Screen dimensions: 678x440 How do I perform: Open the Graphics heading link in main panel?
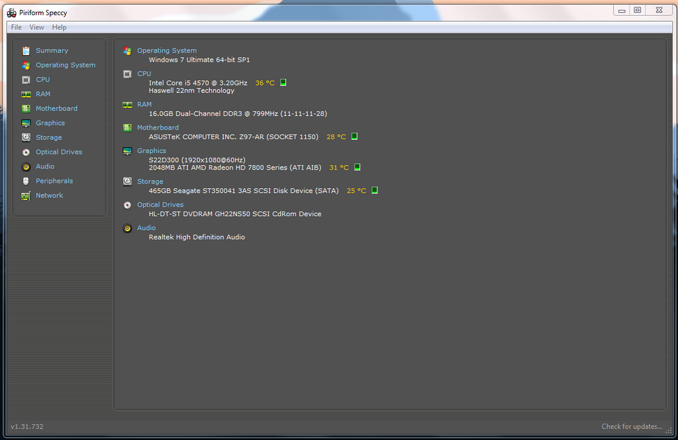click(152, 150)
